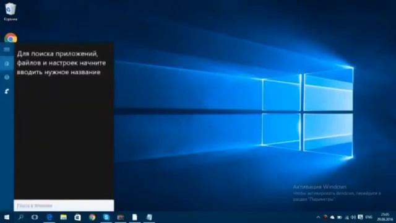Open the feedback icon in search sidebar

[x=7, y=91]
